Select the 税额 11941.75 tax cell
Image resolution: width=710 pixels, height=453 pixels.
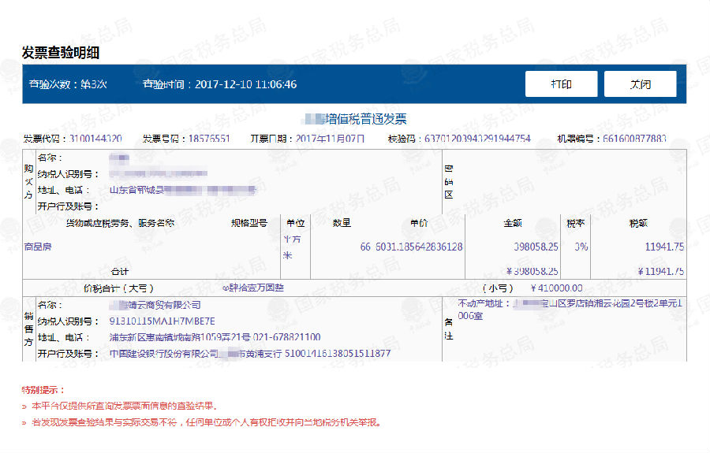[663, 247]
